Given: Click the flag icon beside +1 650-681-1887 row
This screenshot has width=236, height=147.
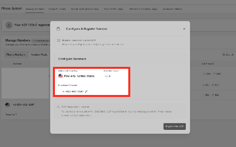Looking at the screenshot, I should [x=7, y=104].
